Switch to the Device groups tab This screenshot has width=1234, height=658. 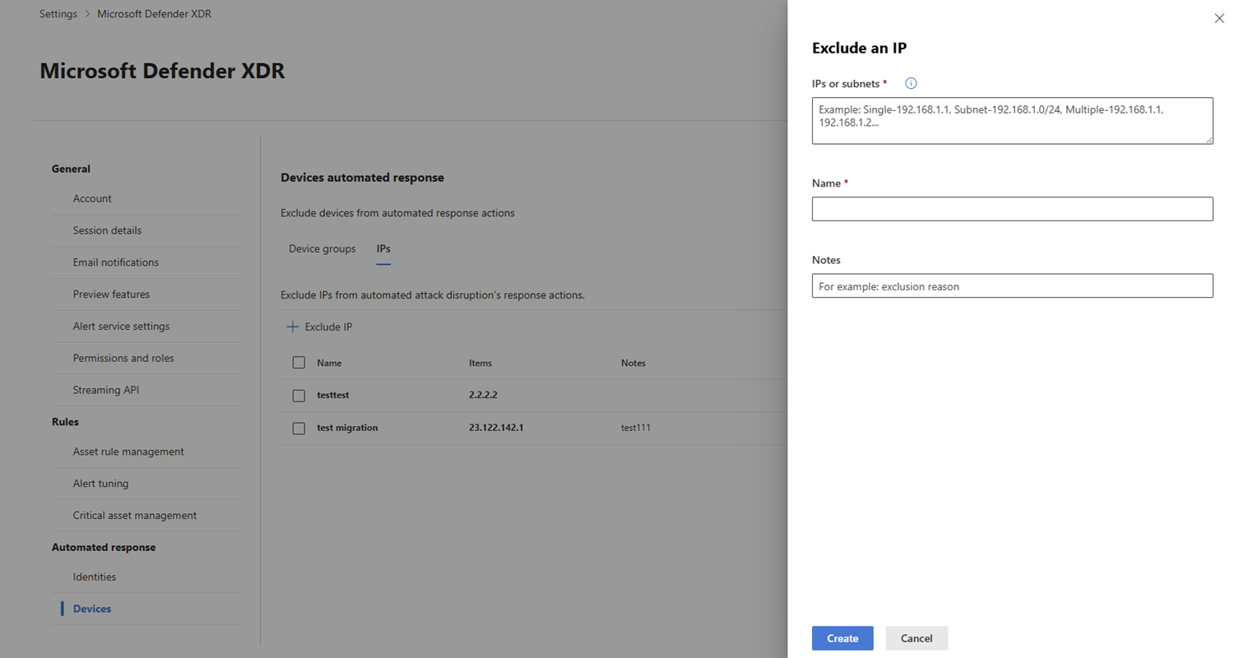pyautogui.click(x=322, y=248)
